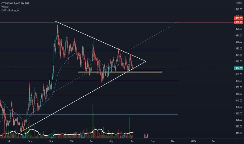The height and width of the screenshot is (144, 244).
Task: Click the CITY UNION BANK, 1D, NSE title
Action: 15,3
